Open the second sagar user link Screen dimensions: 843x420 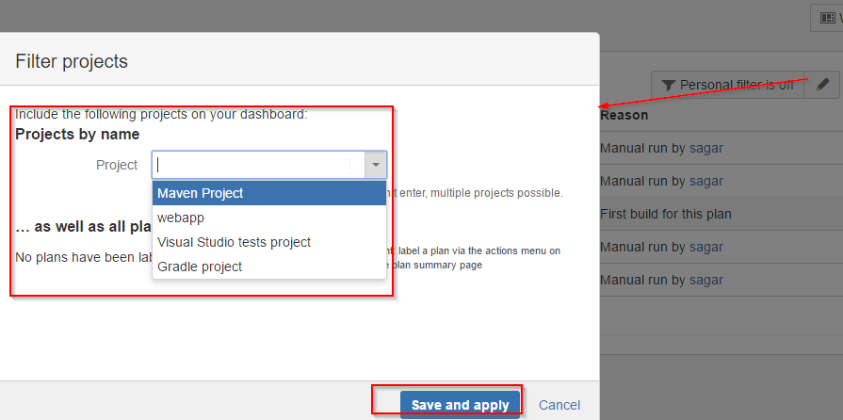coord(706,181)
